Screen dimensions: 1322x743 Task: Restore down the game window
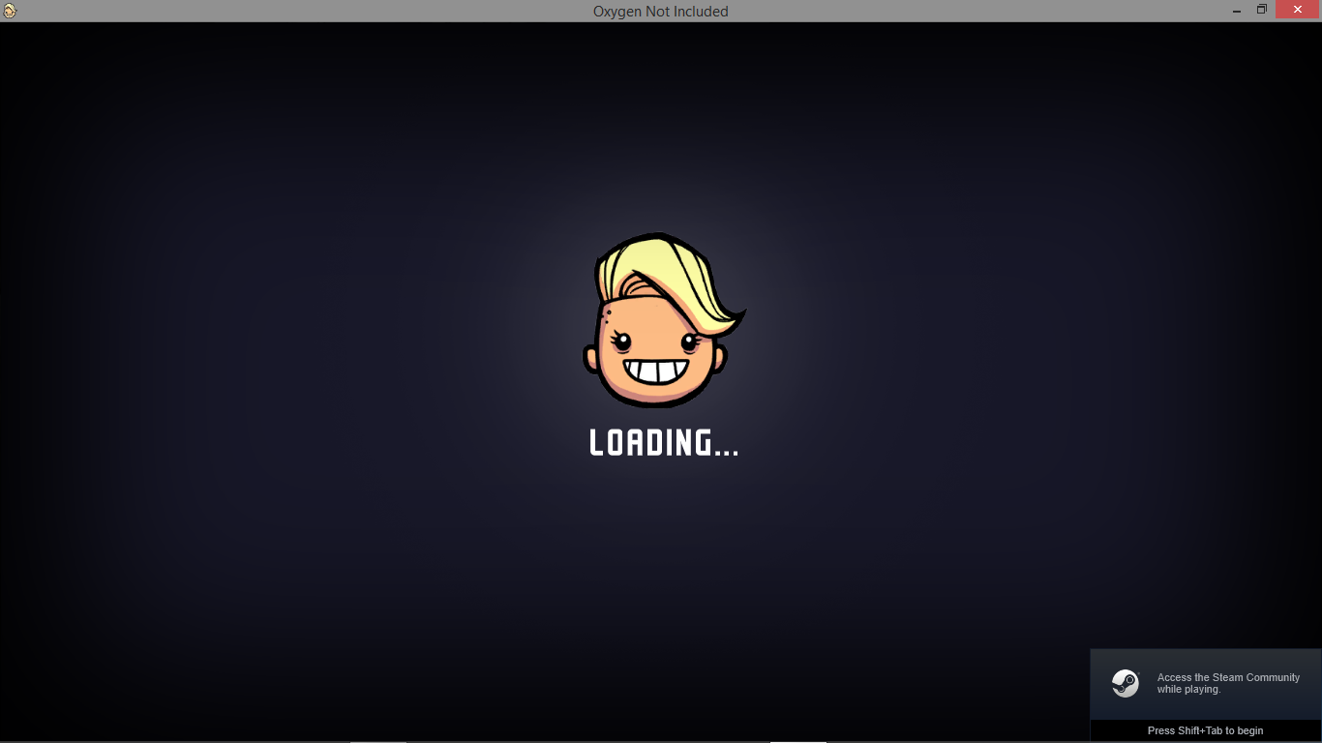(1262, 10)
